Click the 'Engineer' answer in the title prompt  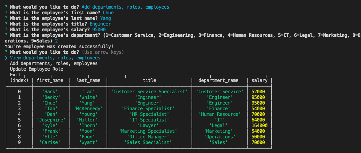(100, 24)
